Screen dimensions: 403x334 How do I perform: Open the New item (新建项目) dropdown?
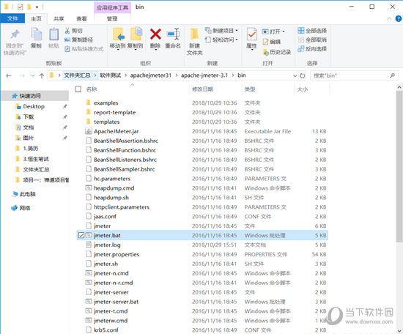coord(221,31)
